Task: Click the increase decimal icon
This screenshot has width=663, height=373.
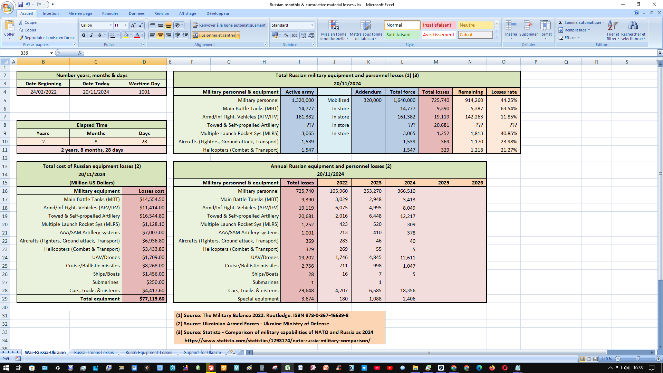Action: click(303, 35)
